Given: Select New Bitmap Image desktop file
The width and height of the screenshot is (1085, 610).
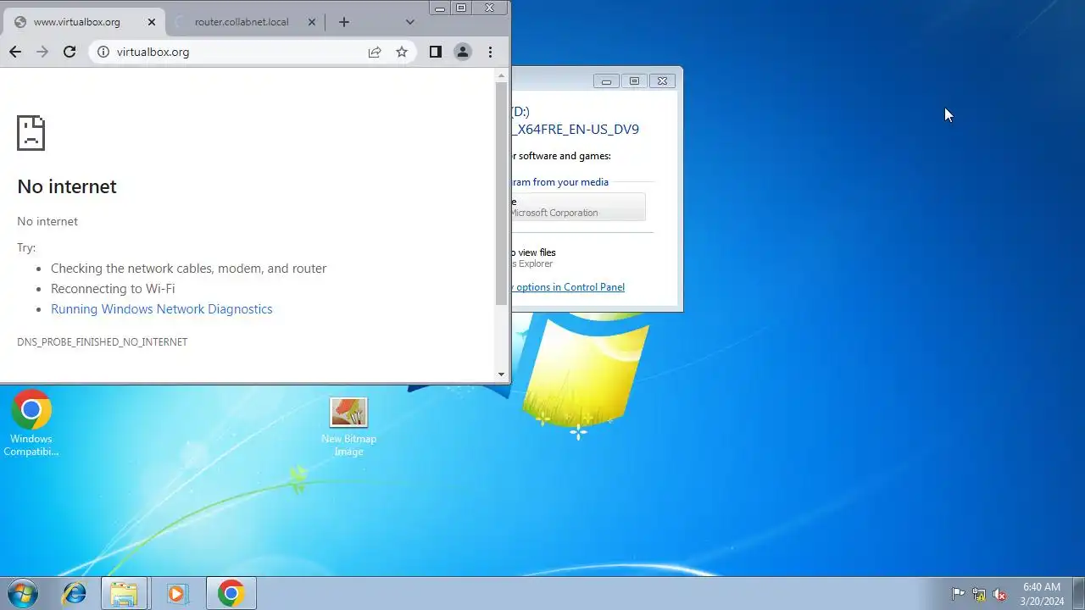Looking at the screenshot, I should point(348,427).
